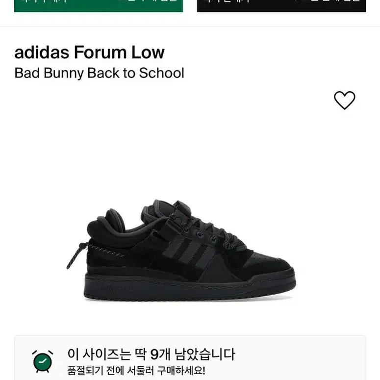This screenshot has width=380, height=380.
Task: Tap the '품절되기 전에 서둘러 구매하세요!' text
Action: coord(136,371)
